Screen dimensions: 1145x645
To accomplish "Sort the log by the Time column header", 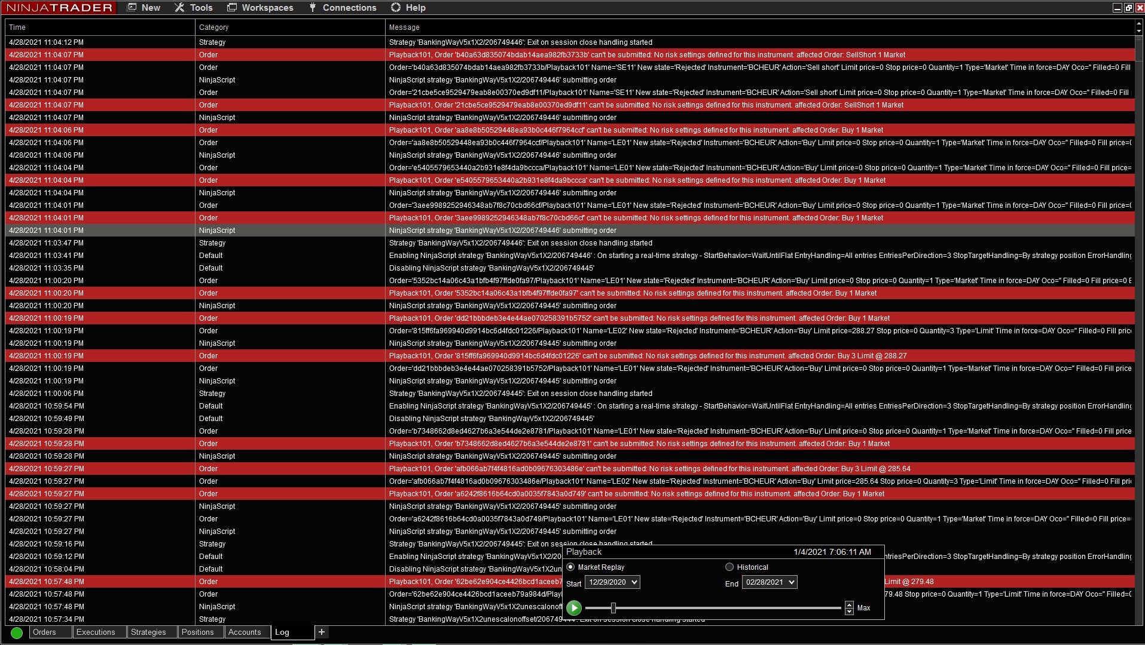I will tap(100, 27).
